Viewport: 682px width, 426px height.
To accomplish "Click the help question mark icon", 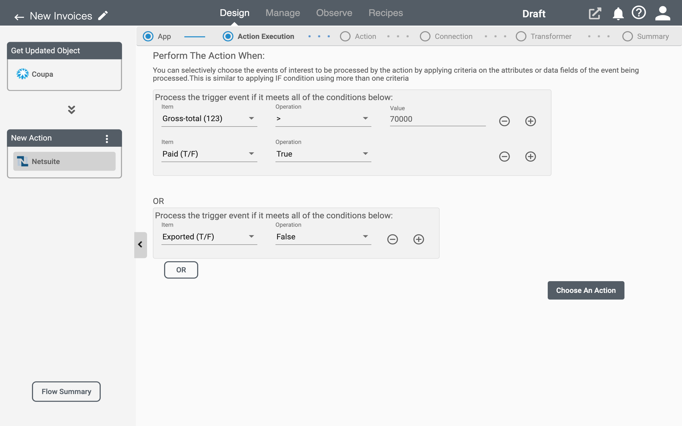I will (638, 13).
